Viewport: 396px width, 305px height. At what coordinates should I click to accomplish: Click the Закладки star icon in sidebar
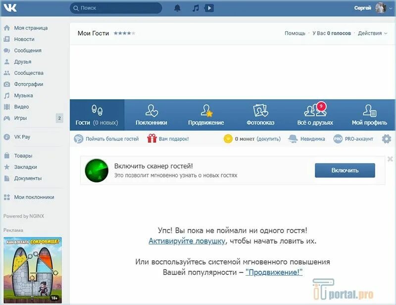[x=7, y=167]
